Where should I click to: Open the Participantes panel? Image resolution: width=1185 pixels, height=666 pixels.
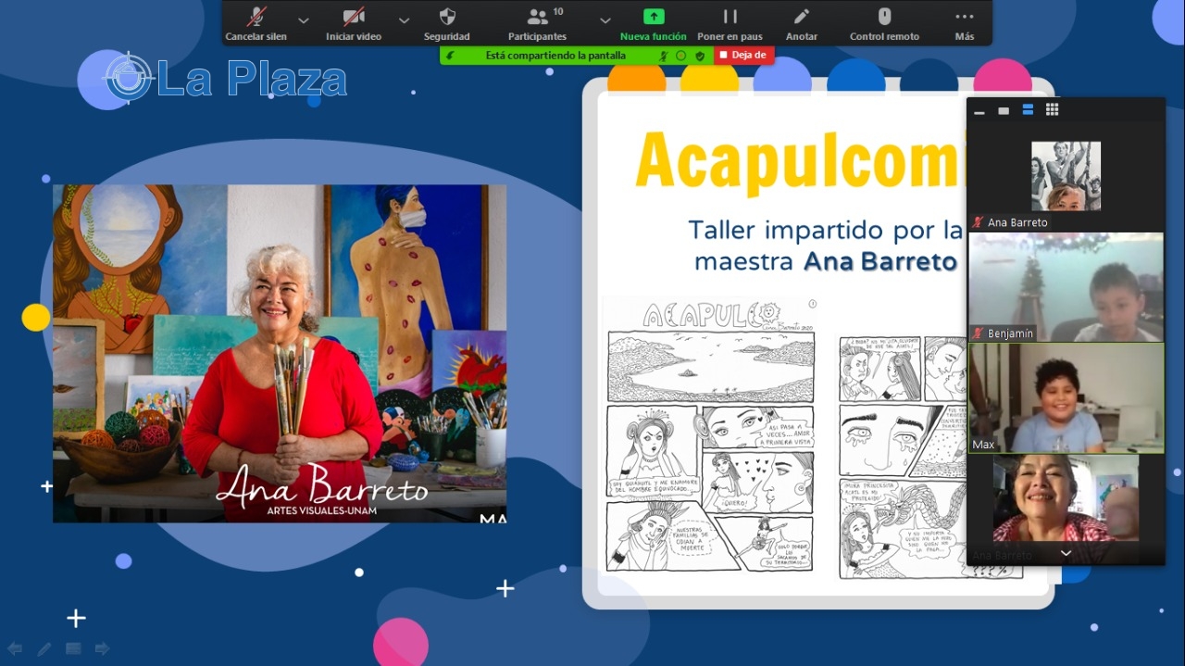pyautogui.click(x=538, y=23)
